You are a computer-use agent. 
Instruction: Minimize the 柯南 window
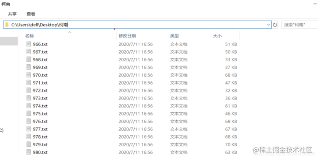point(315,4)
